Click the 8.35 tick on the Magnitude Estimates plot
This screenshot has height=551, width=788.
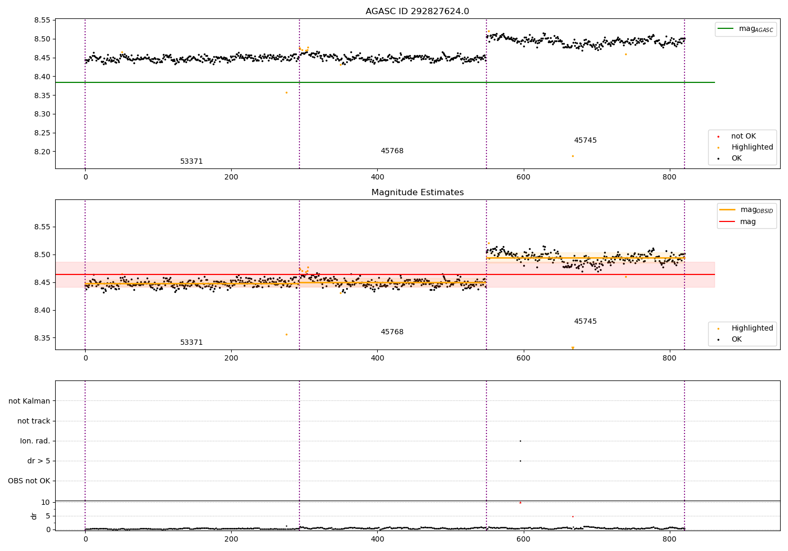click(43, 338)
